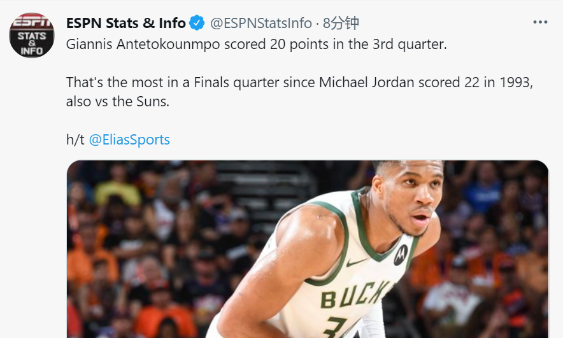Click the red ESPN logo inside the avatar
Viewport: 563px width, 338px height.
[32, 22]
